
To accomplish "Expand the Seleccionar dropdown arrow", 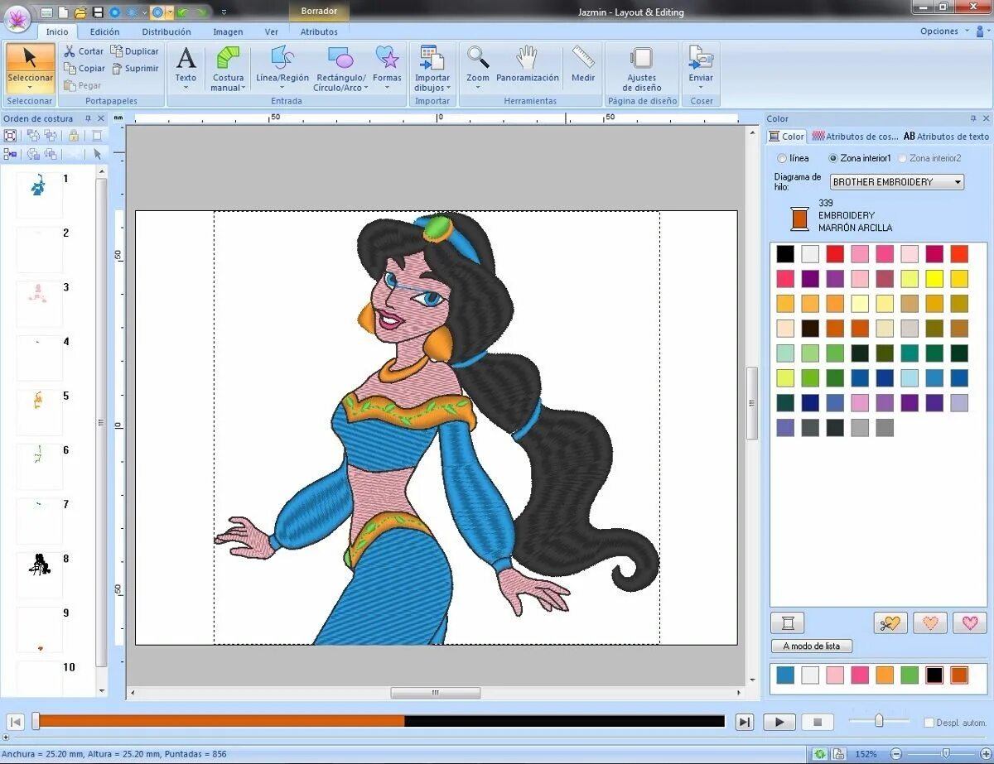I will coord(30,88).
